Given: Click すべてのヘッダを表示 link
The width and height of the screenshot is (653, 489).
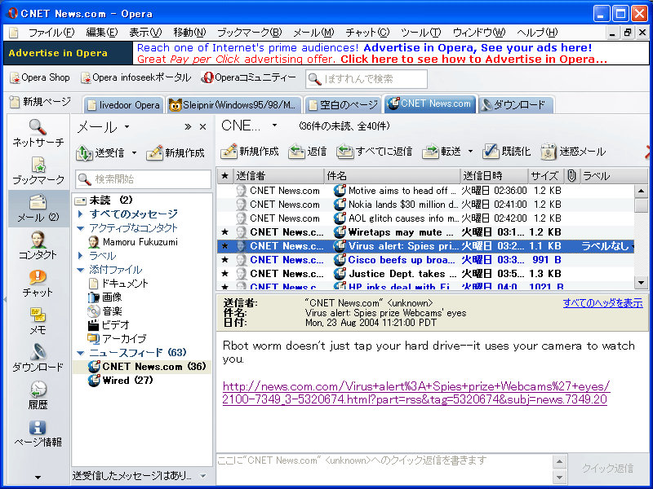Looking at the screenshot, I should pyautogui.click(x=602, y=302).
